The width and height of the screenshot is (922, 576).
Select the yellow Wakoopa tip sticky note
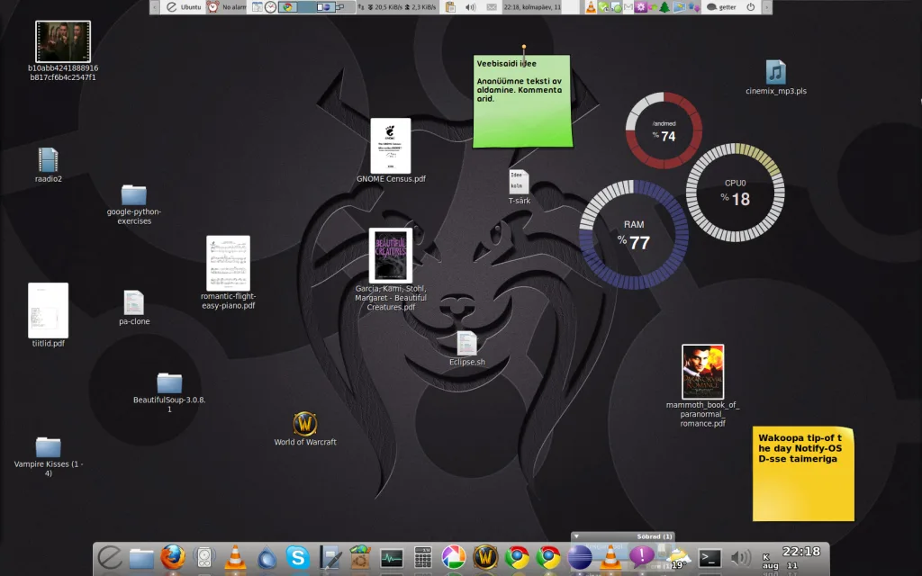(803, 473)
